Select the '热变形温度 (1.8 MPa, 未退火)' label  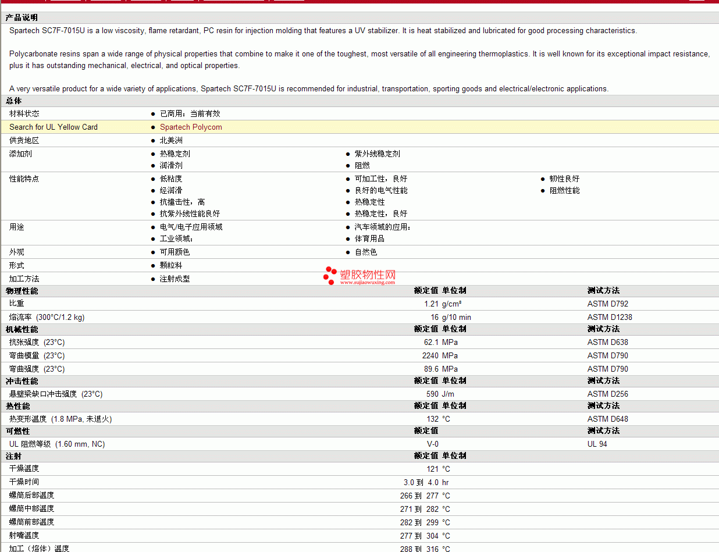tap(60, 419)
